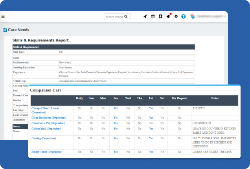Click the Search People input field

(118, 17)
